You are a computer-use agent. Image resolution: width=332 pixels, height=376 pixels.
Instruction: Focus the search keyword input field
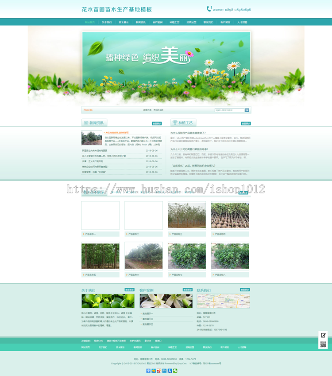pos(230,110)
